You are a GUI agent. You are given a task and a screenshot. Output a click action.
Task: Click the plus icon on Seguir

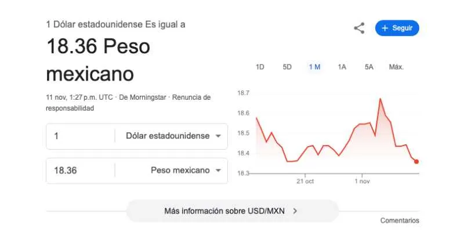coord(385,28)
